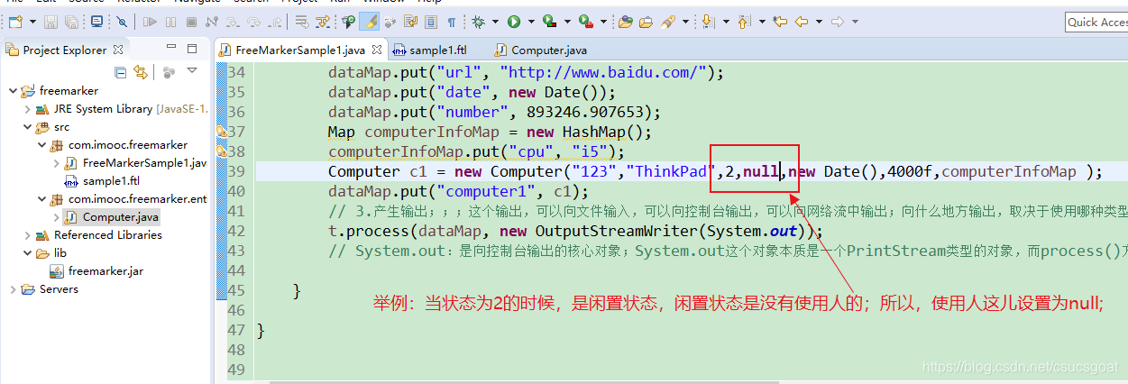This screenshot has width=1128, height=384.
Task: Expand the Referenced Libraries node
Action: 27,235
